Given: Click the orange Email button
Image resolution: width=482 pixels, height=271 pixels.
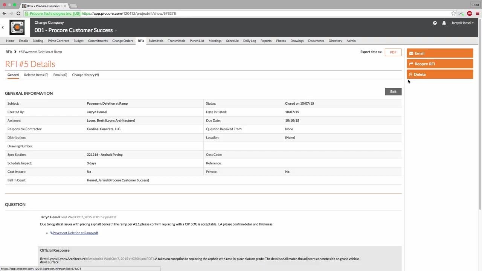Looking at the screenshot, I should [x=440, y=53].
